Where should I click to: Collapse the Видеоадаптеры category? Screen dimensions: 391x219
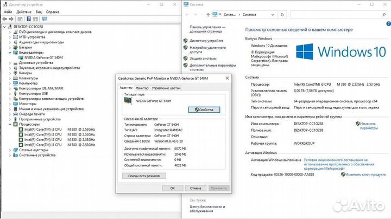tap(10, 53)
